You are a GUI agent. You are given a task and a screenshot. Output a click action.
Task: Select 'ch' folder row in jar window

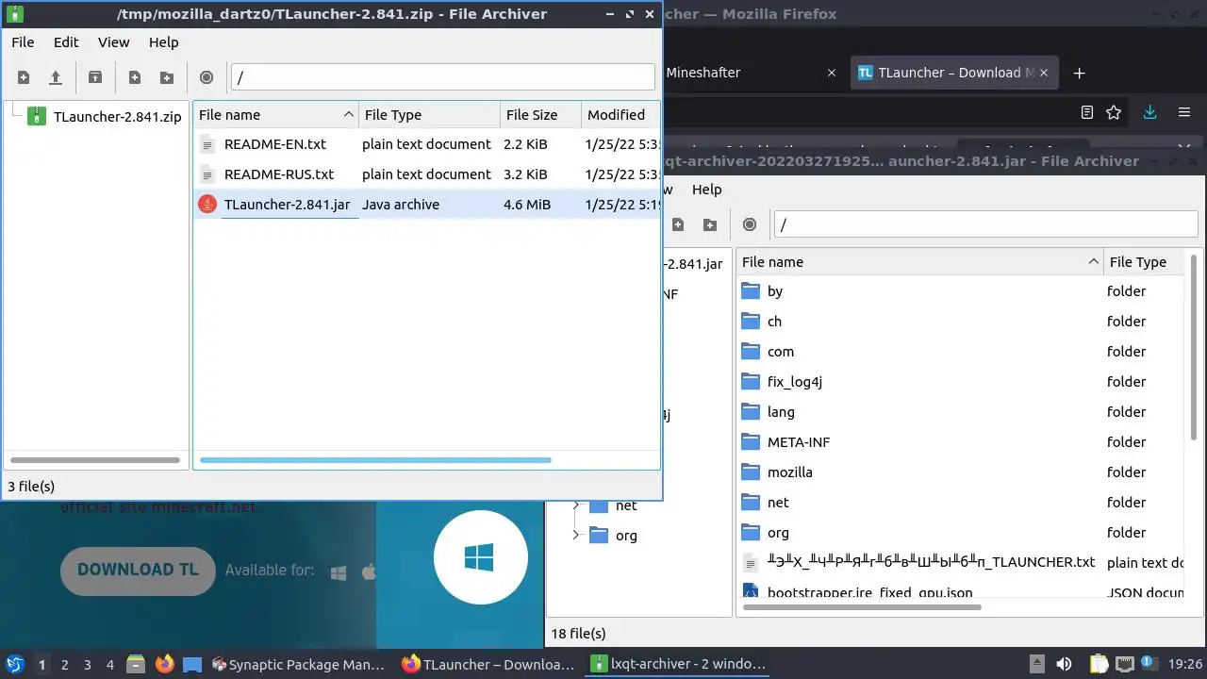click(x=960, y=322)
